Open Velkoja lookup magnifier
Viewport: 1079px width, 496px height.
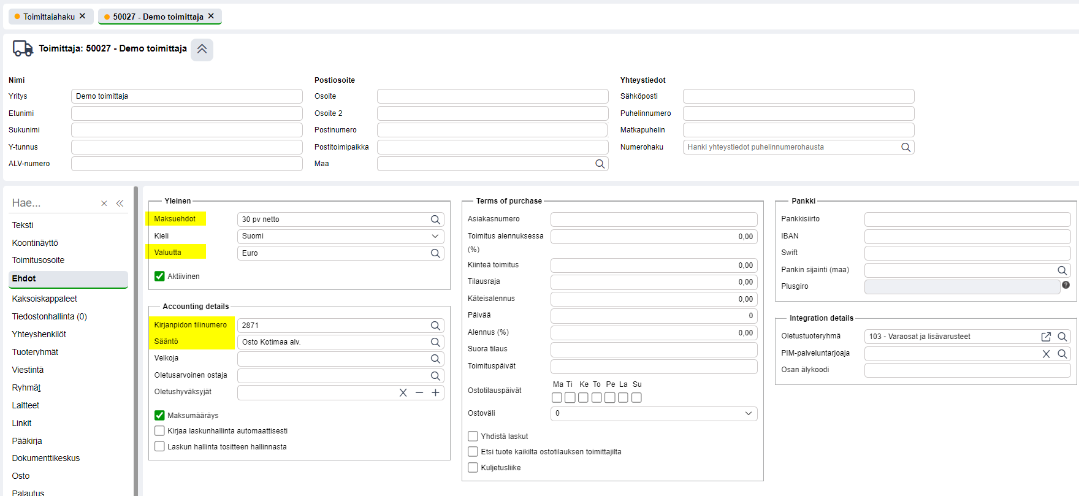[x=435, y=359]
